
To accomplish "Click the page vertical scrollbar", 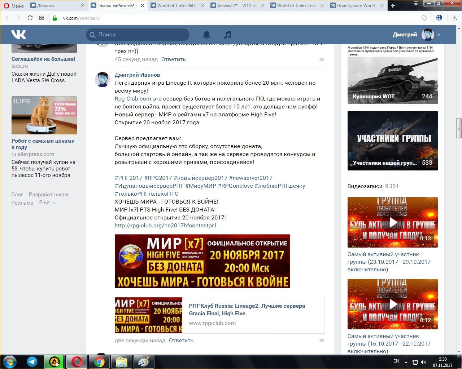I will coord(459,128).
